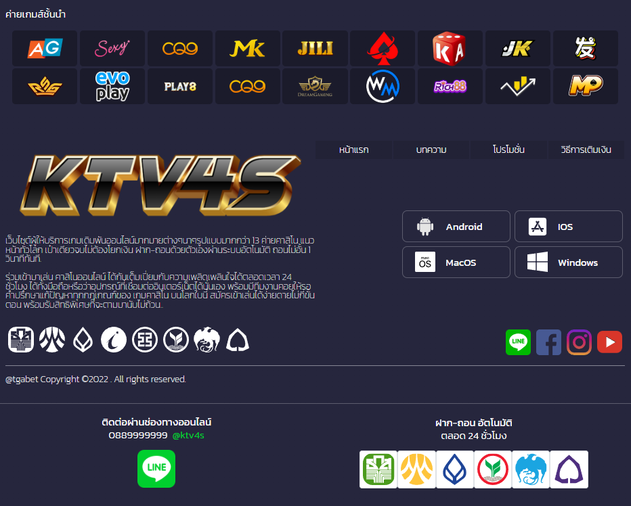Open the WM casino provider logo
Image resolution: width=631 pixels, height=506 pixels.
click(383, 86)
